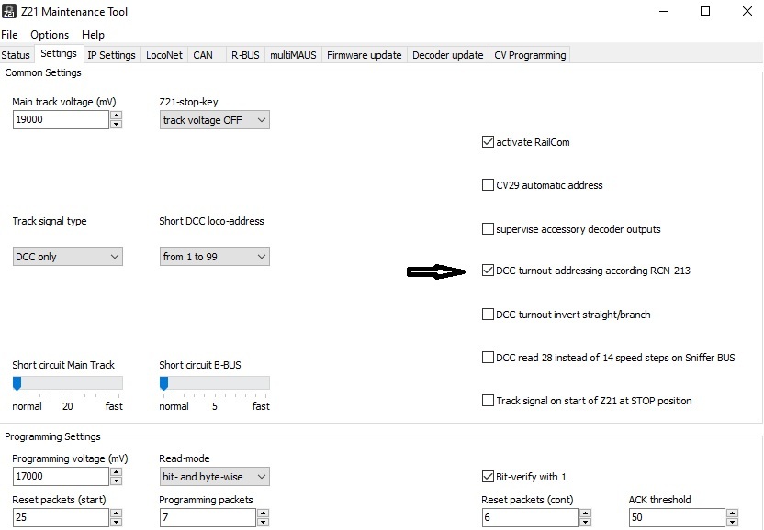This screenshot has width=764, height=530.
Task: Decrease Programming voltage with down arrow
Action: tap(116, 480)
